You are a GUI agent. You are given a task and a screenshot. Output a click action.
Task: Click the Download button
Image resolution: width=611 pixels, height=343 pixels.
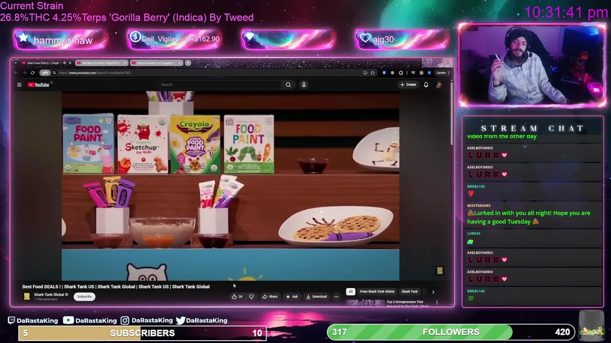316,296
